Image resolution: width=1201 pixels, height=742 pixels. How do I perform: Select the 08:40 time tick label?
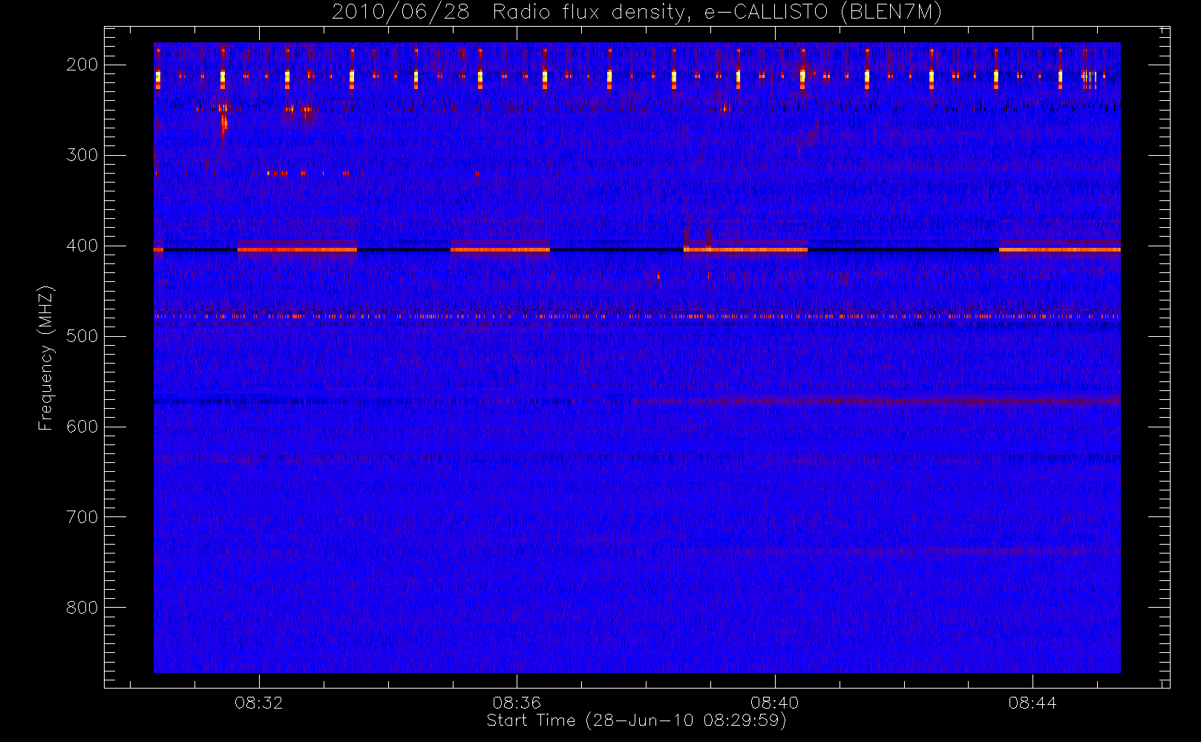click(x=775, y=703)
